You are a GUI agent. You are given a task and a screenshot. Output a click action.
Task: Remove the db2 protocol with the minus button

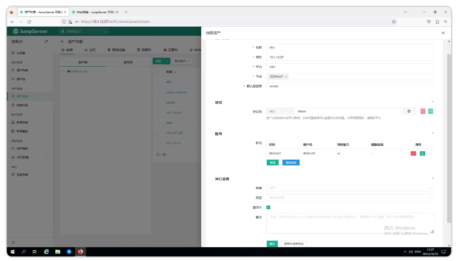pyautogui.click(x=423, y=111)
